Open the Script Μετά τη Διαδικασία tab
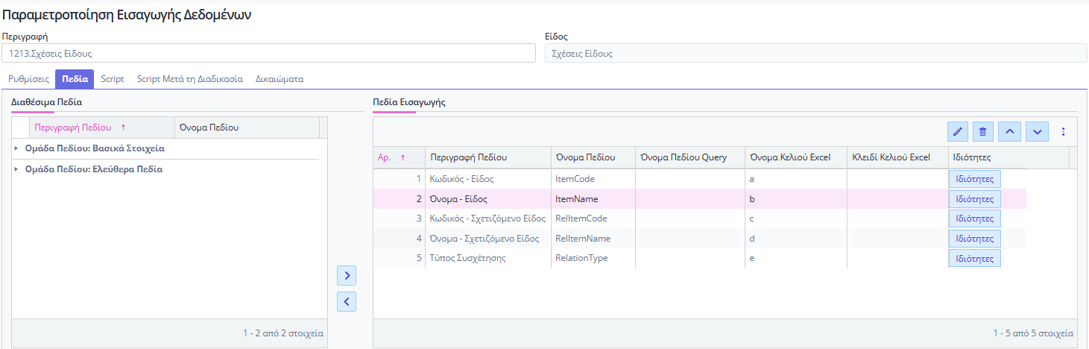Viewport: 1089px width, 349px height. click(x=190, y=78)
